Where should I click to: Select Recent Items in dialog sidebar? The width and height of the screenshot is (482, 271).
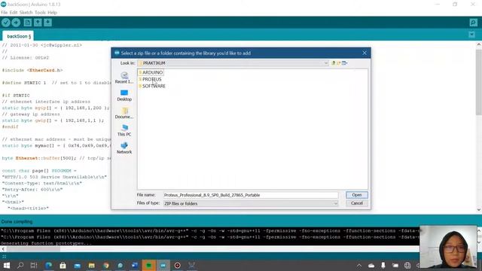(124, 78)
